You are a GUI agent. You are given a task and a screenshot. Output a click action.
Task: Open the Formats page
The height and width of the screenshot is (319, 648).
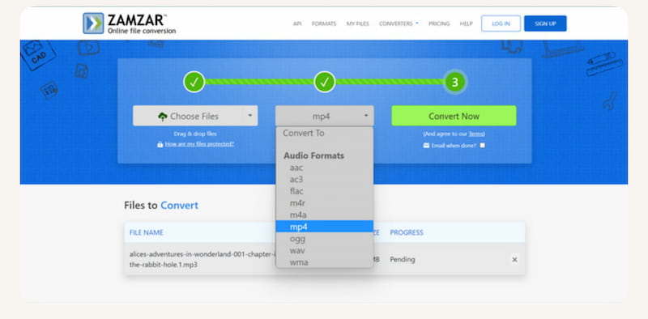324,23
